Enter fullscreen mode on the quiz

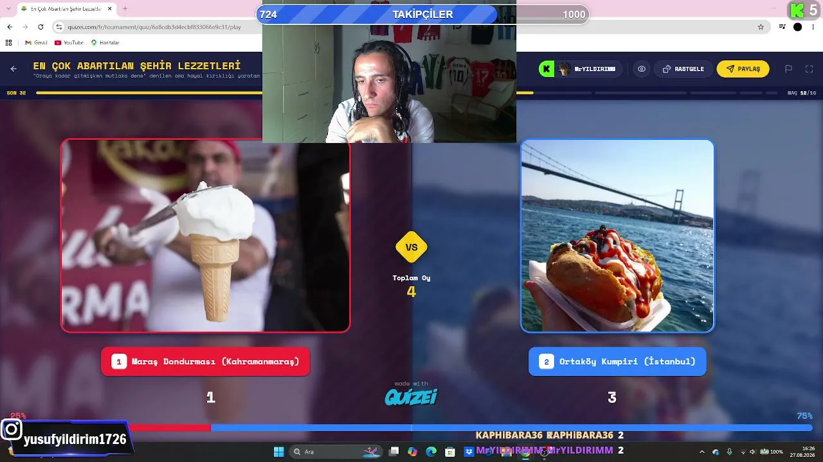click(x=809, y=69)
